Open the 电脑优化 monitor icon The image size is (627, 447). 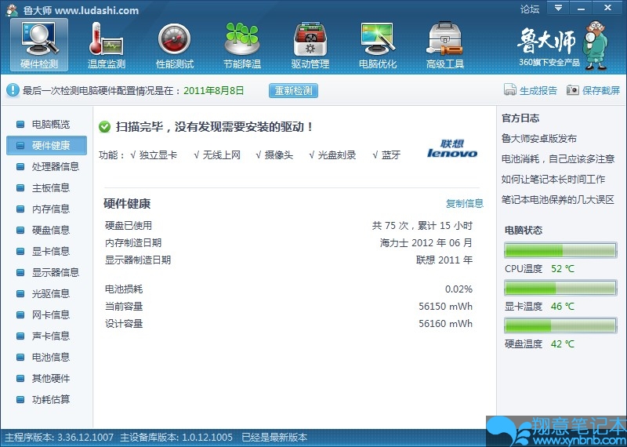[378, 45]
